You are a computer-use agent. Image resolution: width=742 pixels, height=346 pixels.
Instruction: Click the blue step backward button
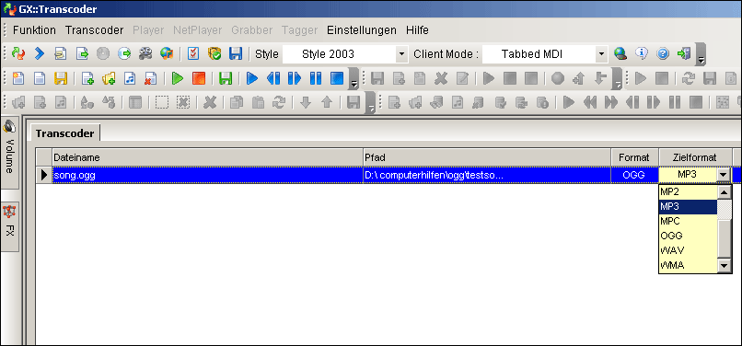[x=273, y=78]
